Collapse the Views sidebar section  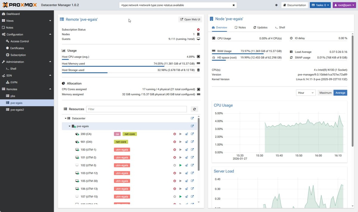pos(50,21)
